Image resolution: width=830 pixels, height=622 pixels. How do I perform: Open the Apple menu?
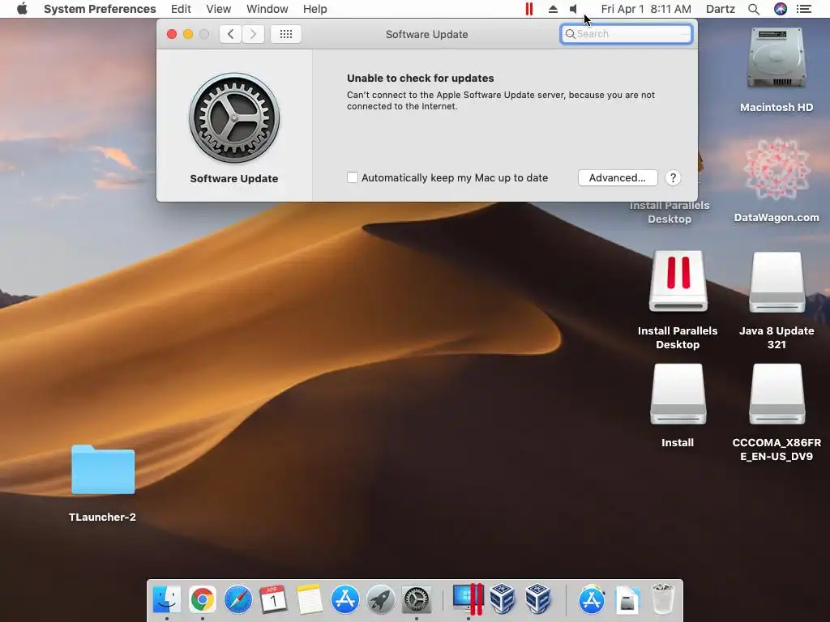[x=22, y=9]
